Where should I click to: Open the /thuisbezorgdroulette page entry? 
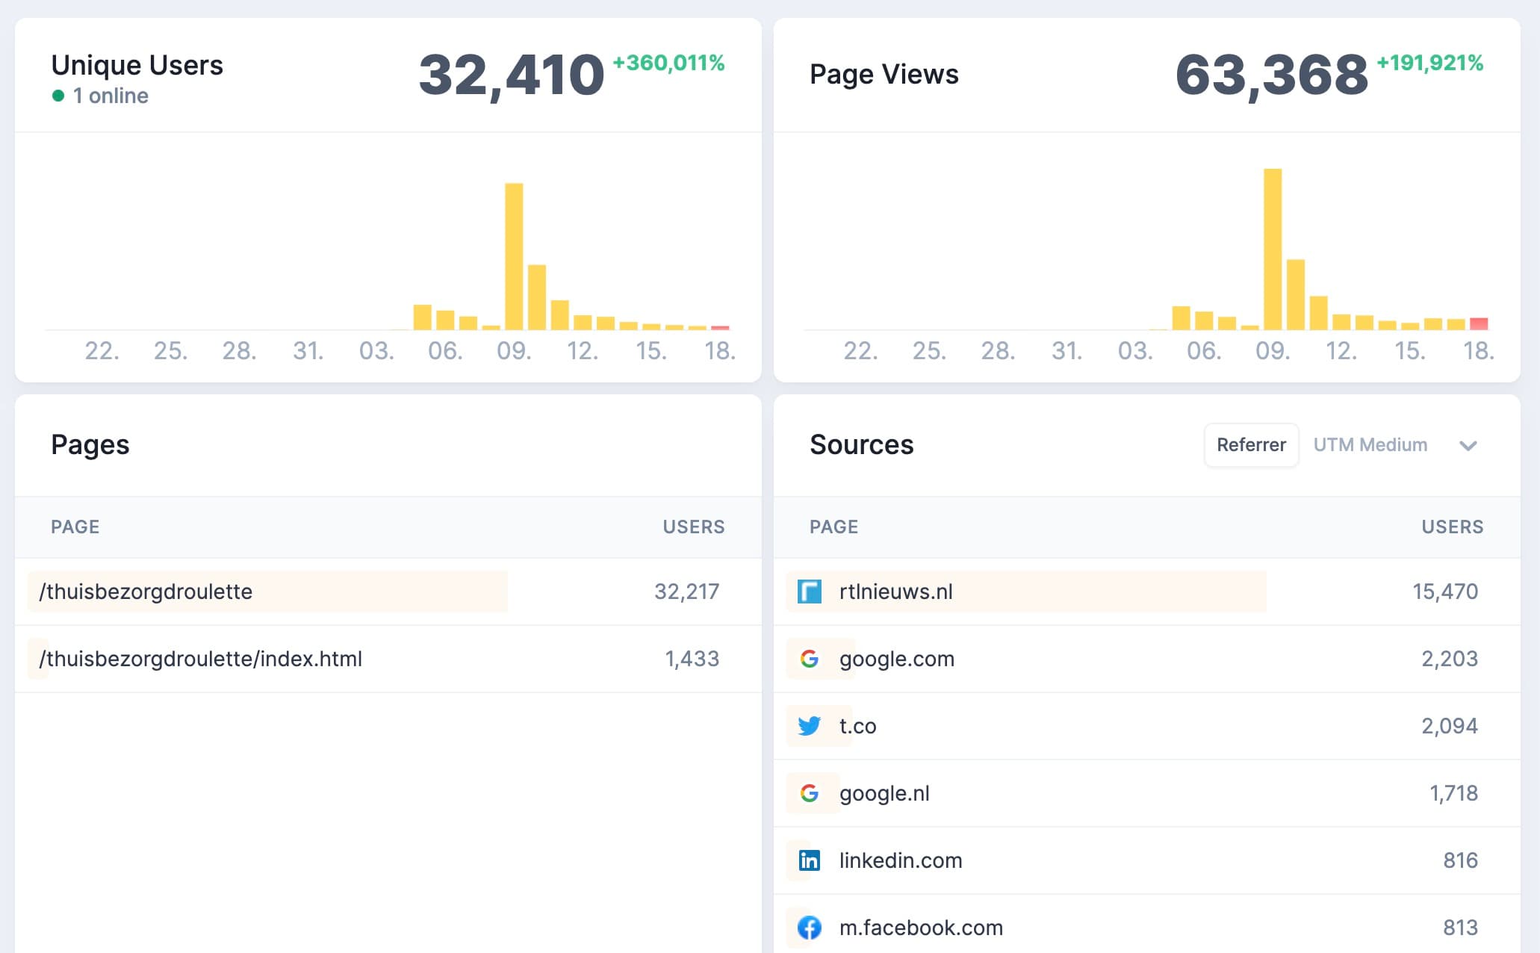pyautogui.click(x=146, y=591)
